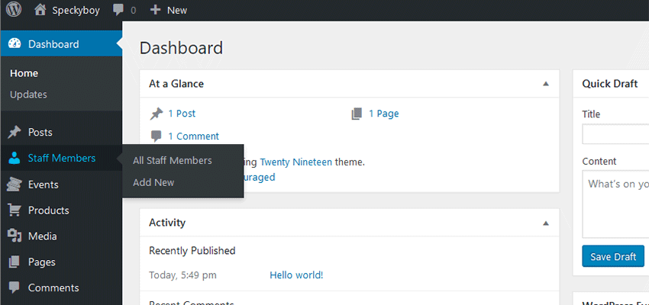Open the Hello world! post link
Image resolution: width=649 pixels, height=305 pixels.
coord(296,274)
